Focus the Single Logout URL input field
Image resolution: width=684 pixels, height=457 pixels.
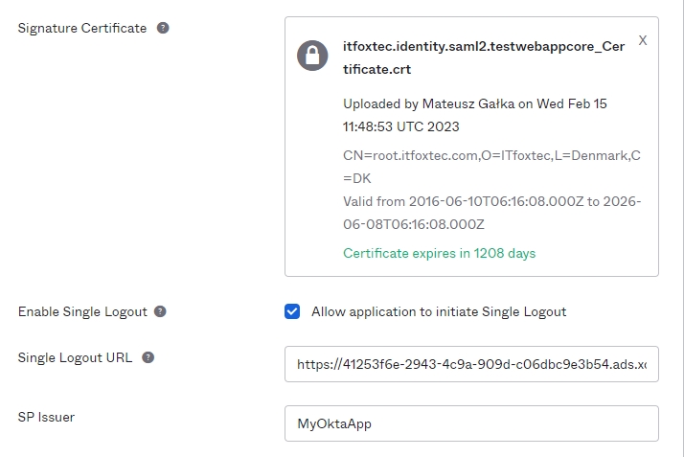coord(471,364)
